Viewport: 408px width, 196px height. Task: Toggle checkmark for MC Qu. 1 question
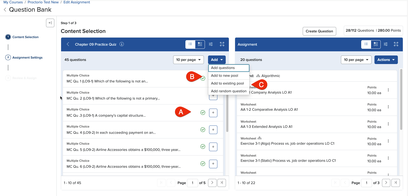[x=203, y=78]
